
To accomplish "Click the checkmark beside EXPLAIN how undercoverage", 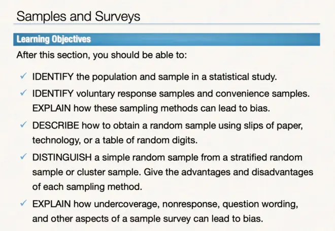I will [23, 203].
